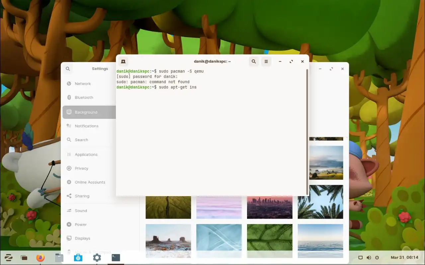Viewport: 425px width, 265px height.
Task: Maximize the Settings window
Action: (x=331, y=69)
